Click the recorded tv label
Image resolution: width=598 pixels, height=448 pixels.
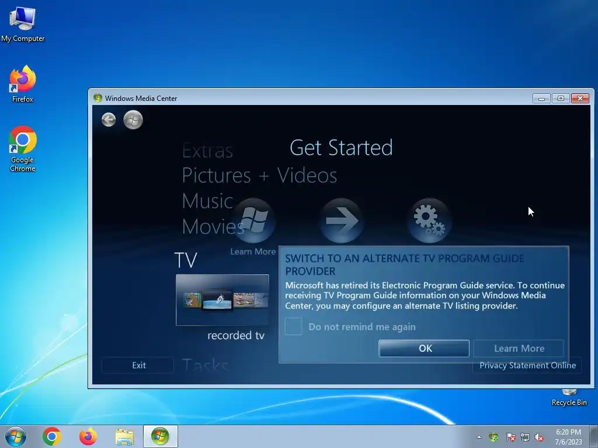[x=236, y=335]
